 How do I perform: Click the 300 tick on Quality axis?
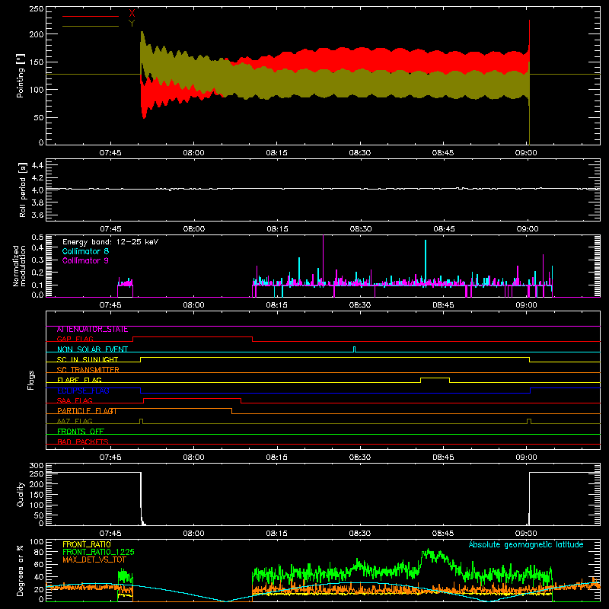(x=37, y=466)
